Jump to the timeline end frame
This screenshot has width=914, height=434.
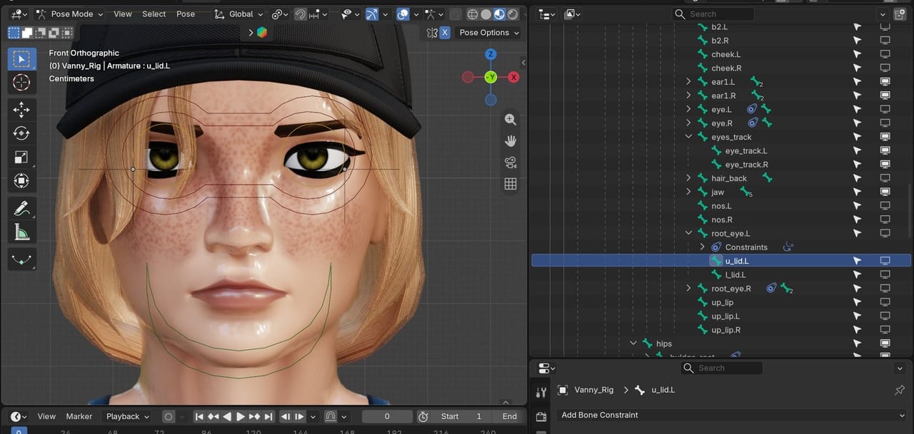[x=268, y=416]
